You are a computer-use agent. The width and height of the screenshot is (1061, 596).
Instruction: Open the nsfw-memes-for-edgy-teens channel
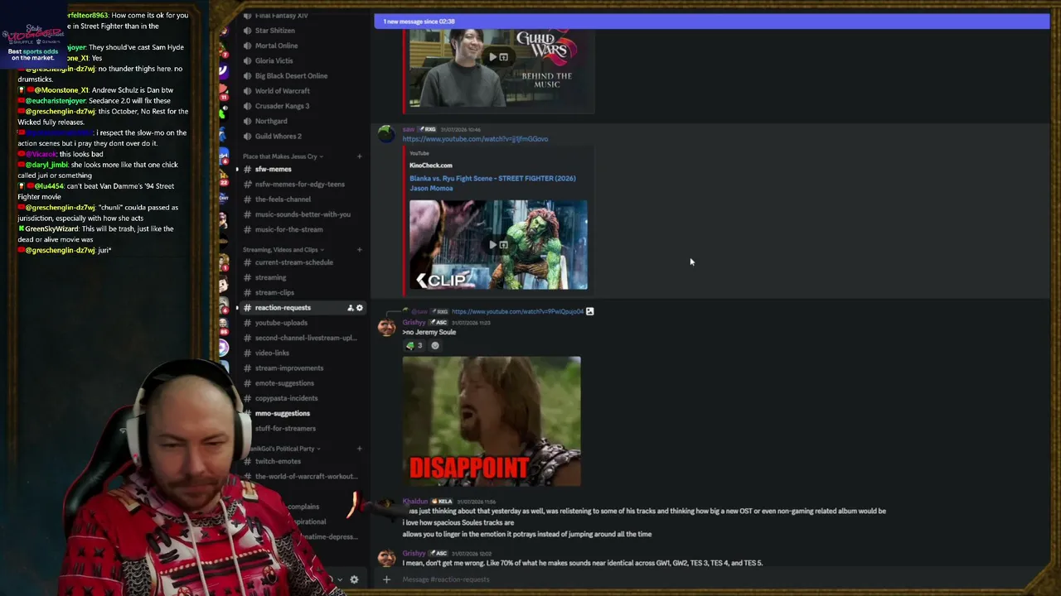pyautogui.click(x=299, y=185)
